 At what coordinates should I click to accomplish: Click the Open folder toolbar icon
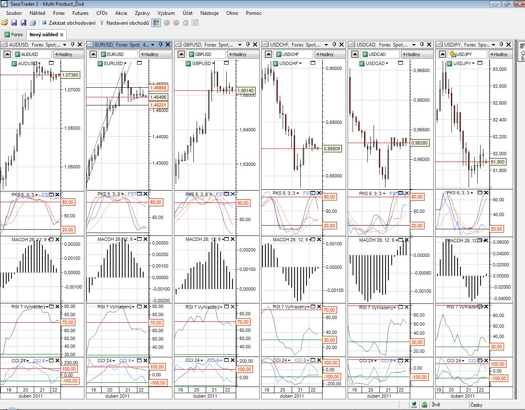[x=5, y=23]
